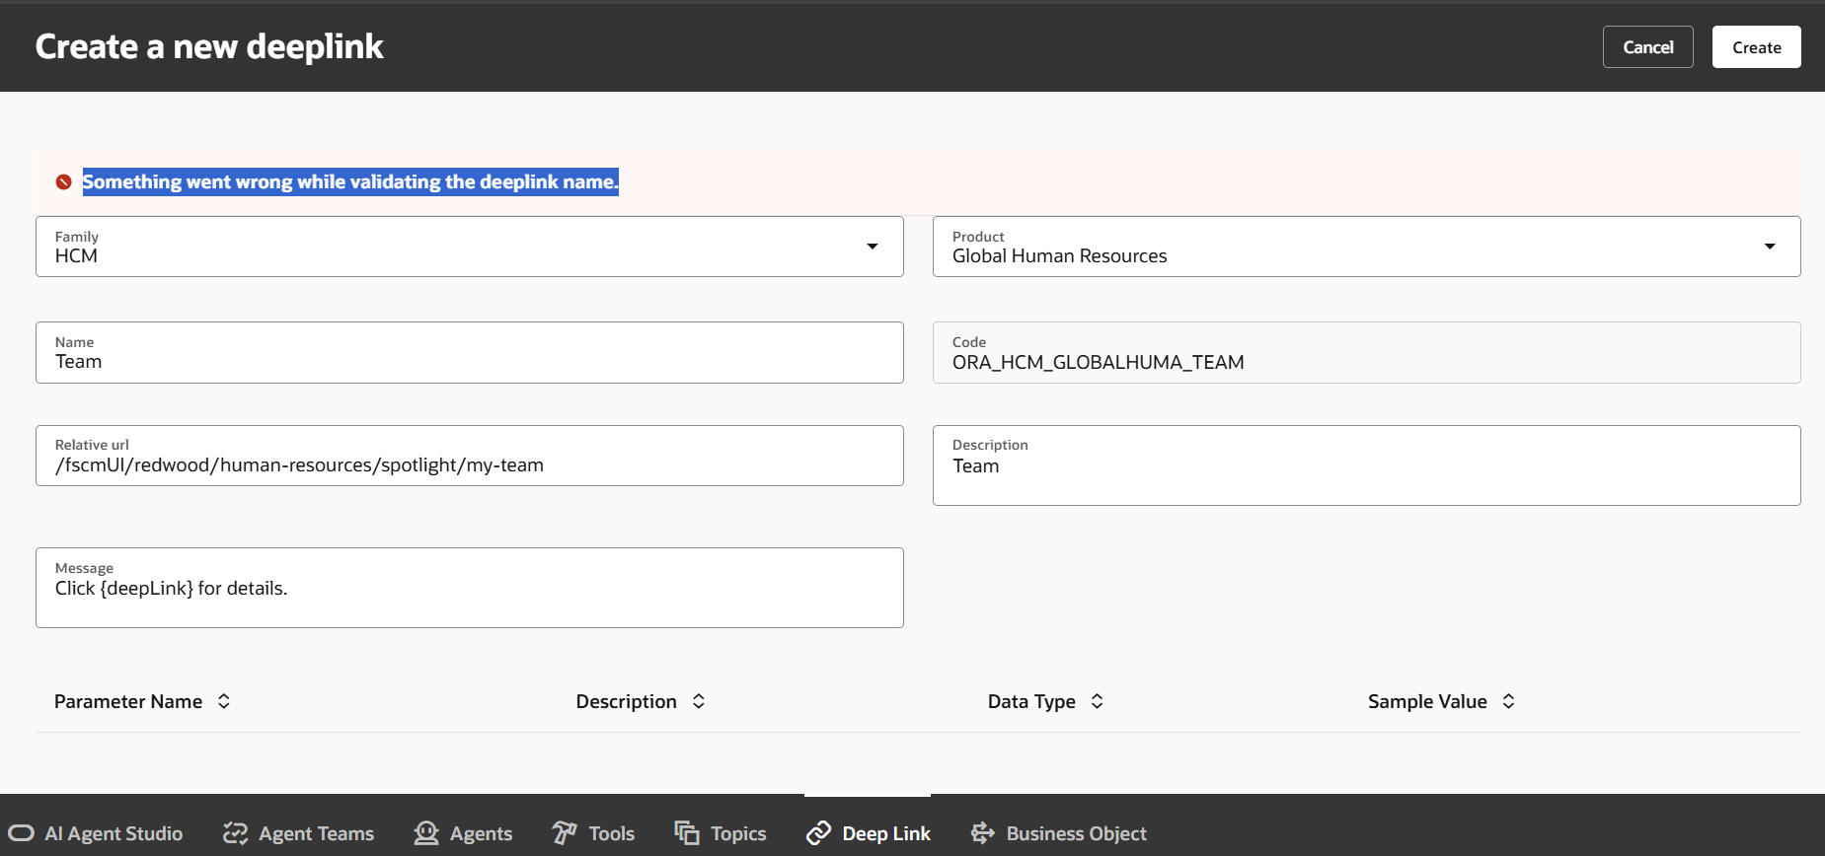Sort by Data Type column arrows
The height and width of the screenshot is (856, 1825).
(x=1097, y=701)
